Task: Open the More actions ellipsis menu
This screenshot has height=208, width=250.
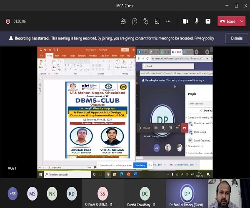Action: pos(168,21)
